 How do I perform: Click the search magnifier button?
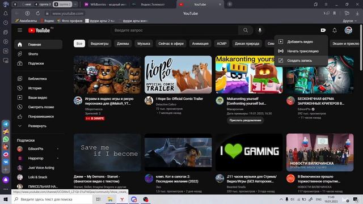[x=246, y=30]
